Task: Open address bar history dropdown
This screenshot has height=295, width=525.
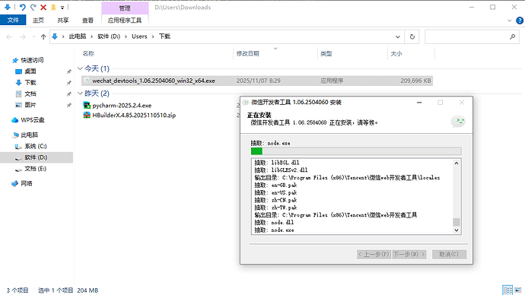Action: [x=397, y=36]
